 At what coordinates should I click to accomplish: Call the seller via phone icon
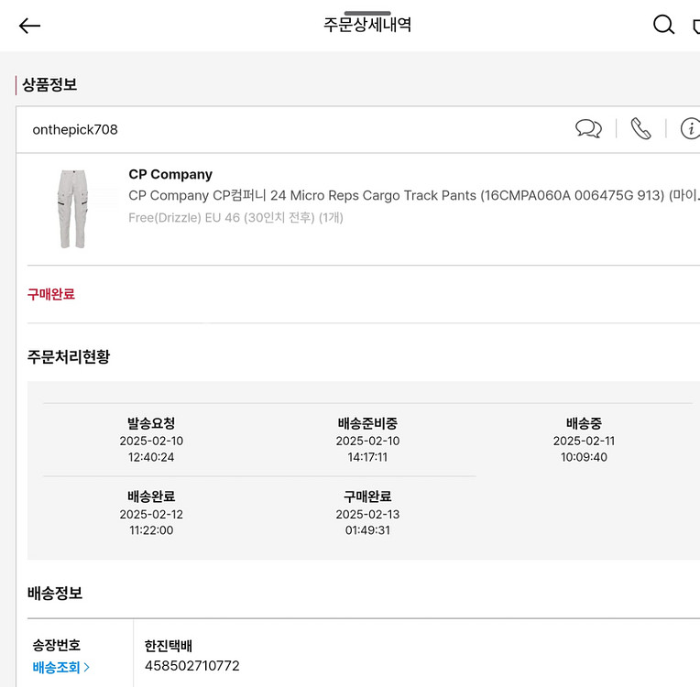coord(640,128)
